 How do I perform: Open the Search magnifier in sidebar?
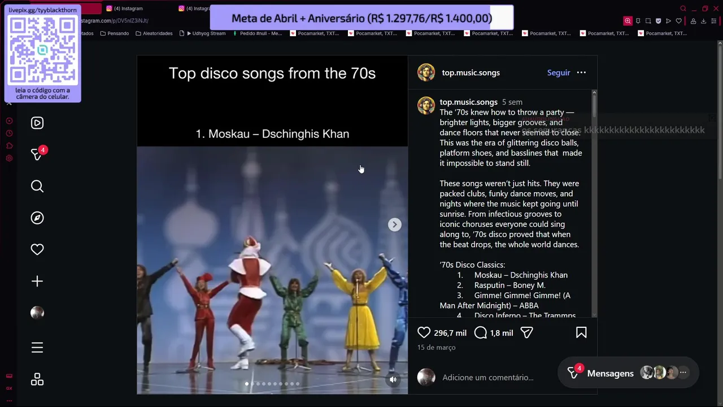(37, 186)
